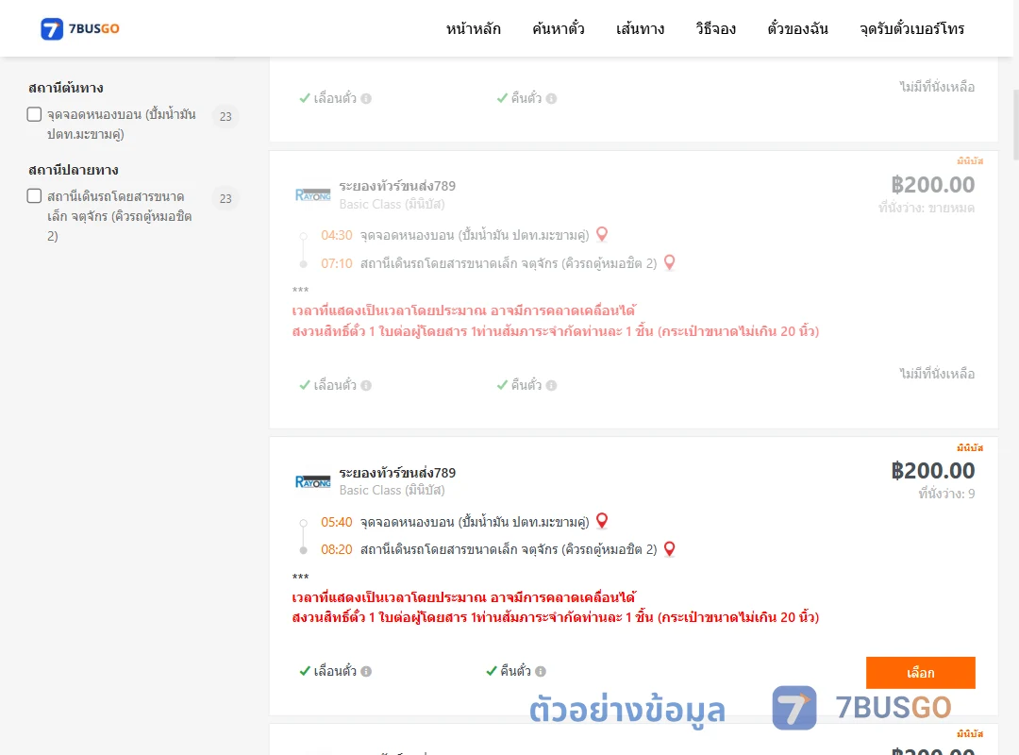
Task: Click the 7BUSGO logo in header
Action: click(80, 28)
